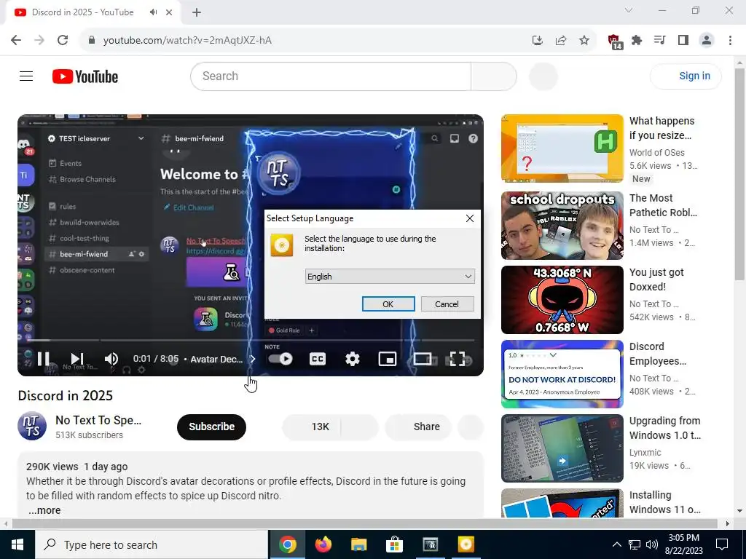Go back in browser history
Viewport: 746px width, 559px height.
(16, 41)
